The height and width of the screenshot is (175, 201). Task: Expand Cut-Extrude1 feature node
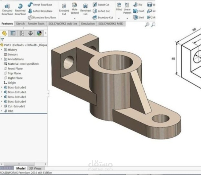pyautogui.click(x=1, y=106)
